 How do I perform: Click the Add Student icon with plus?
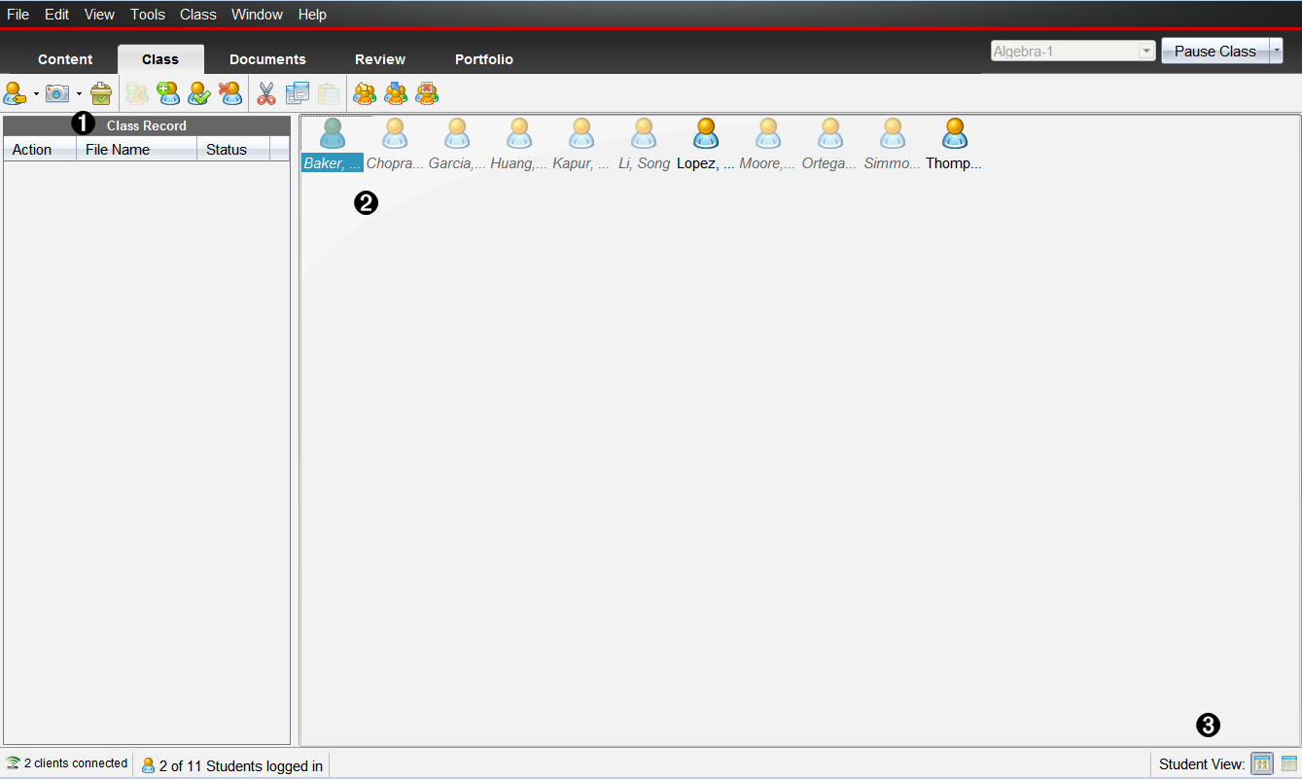[168, 93]
